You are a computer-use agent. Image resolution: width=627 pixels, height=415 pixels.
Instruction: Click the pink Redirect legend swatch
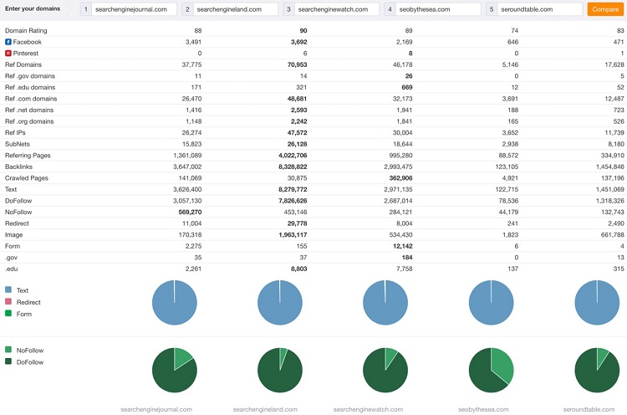coord(8,301)
